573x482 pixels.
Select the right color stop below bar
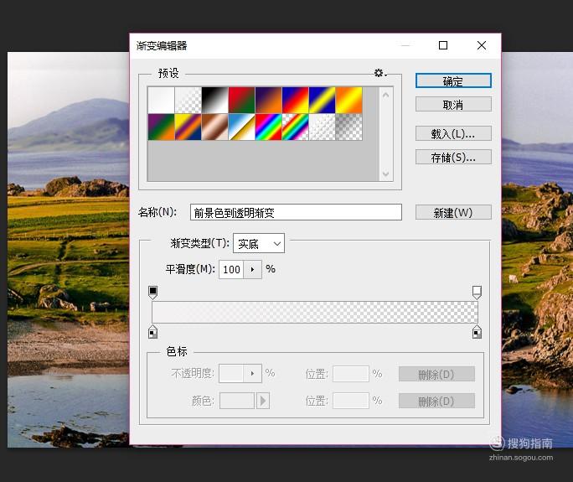click(477, 331)
